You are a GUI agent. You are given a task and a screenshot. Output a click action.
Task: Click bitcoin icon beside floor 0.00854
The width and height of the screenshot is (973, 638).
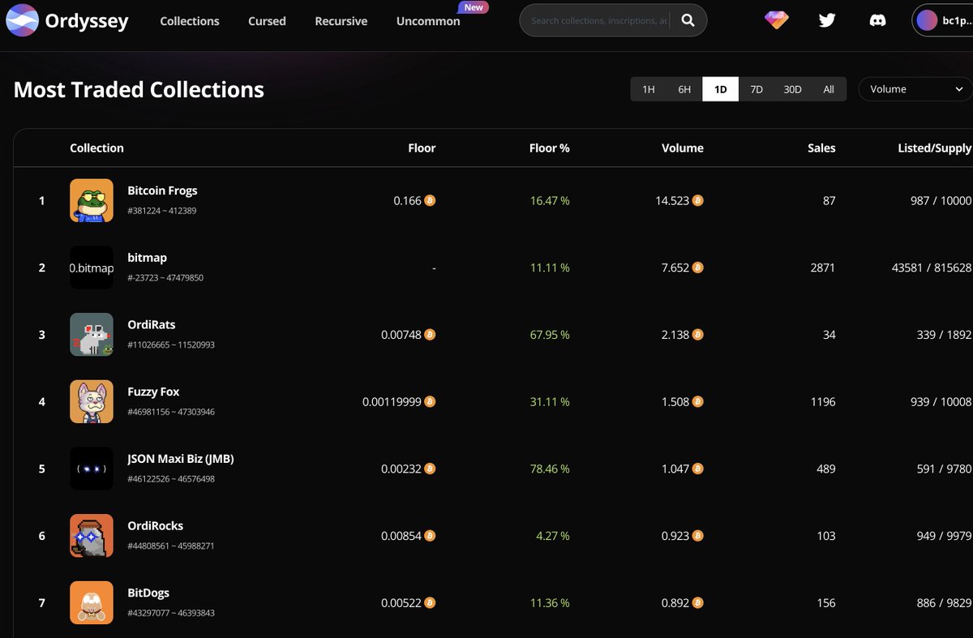pyautogui.click(x=430, y=536)
